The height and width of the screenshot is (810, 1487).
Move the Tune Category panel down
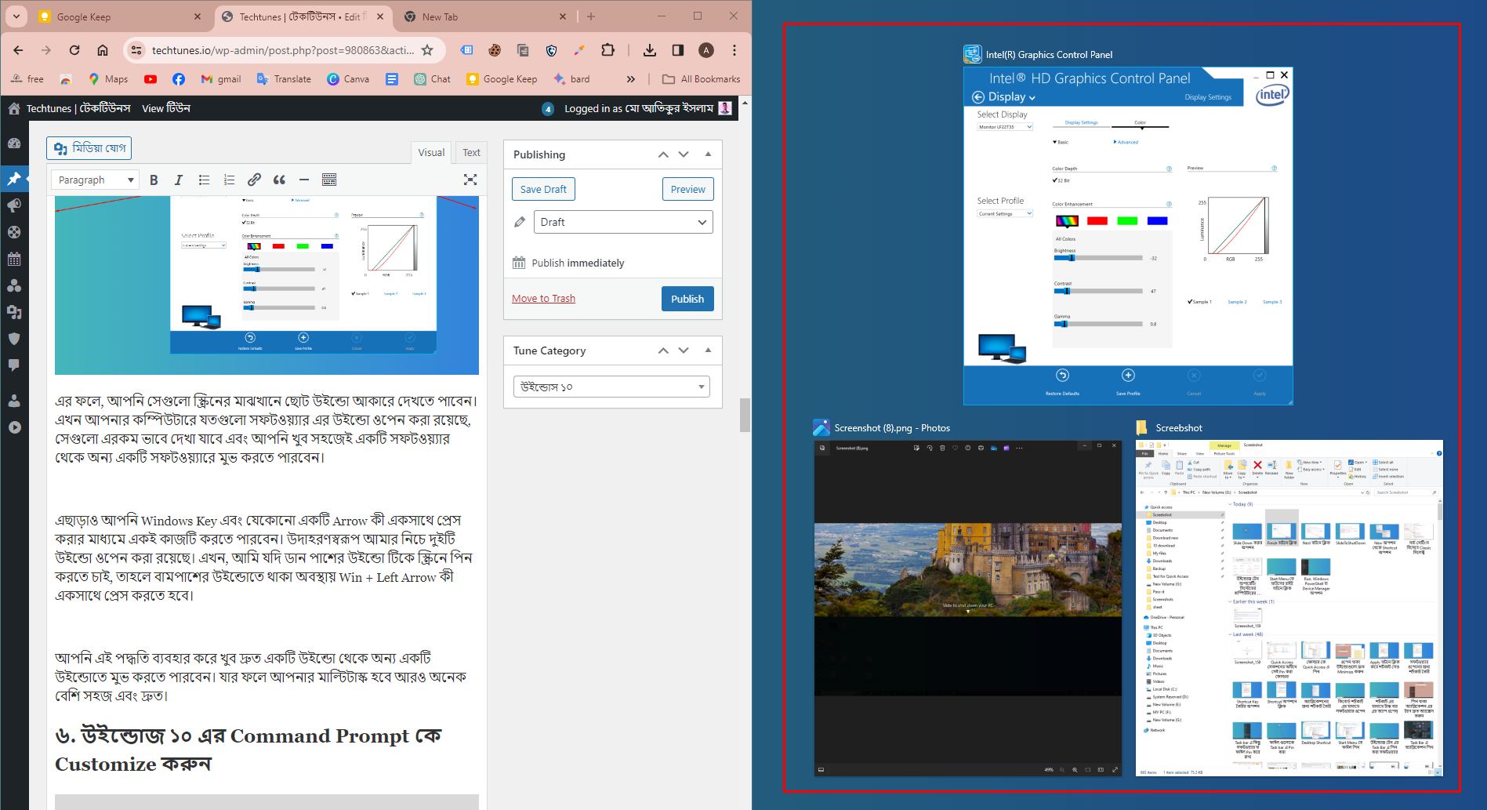tap(684, 351)
